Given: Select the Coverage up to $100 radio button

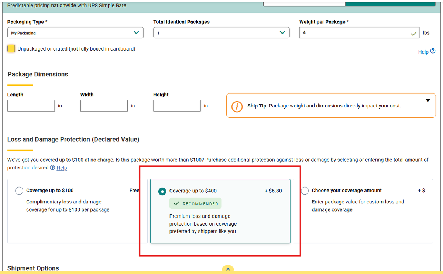Looking at the screenshot, I should (x=19, y=191).
